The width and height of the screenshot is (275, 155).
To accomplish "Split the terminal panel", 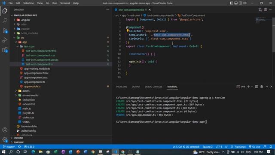I will click(257, 87).
